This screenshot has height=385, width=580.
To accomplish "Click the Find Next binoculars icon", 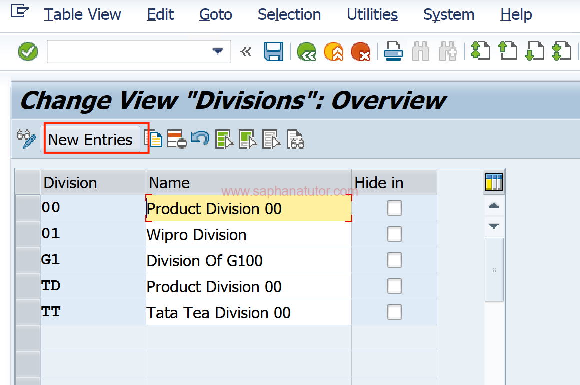I will coord(448,52).
